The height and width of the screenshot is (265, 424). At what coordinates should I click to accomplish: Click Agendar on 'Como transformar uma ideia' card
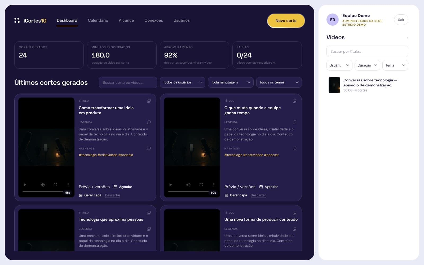(x=123, y=187)
